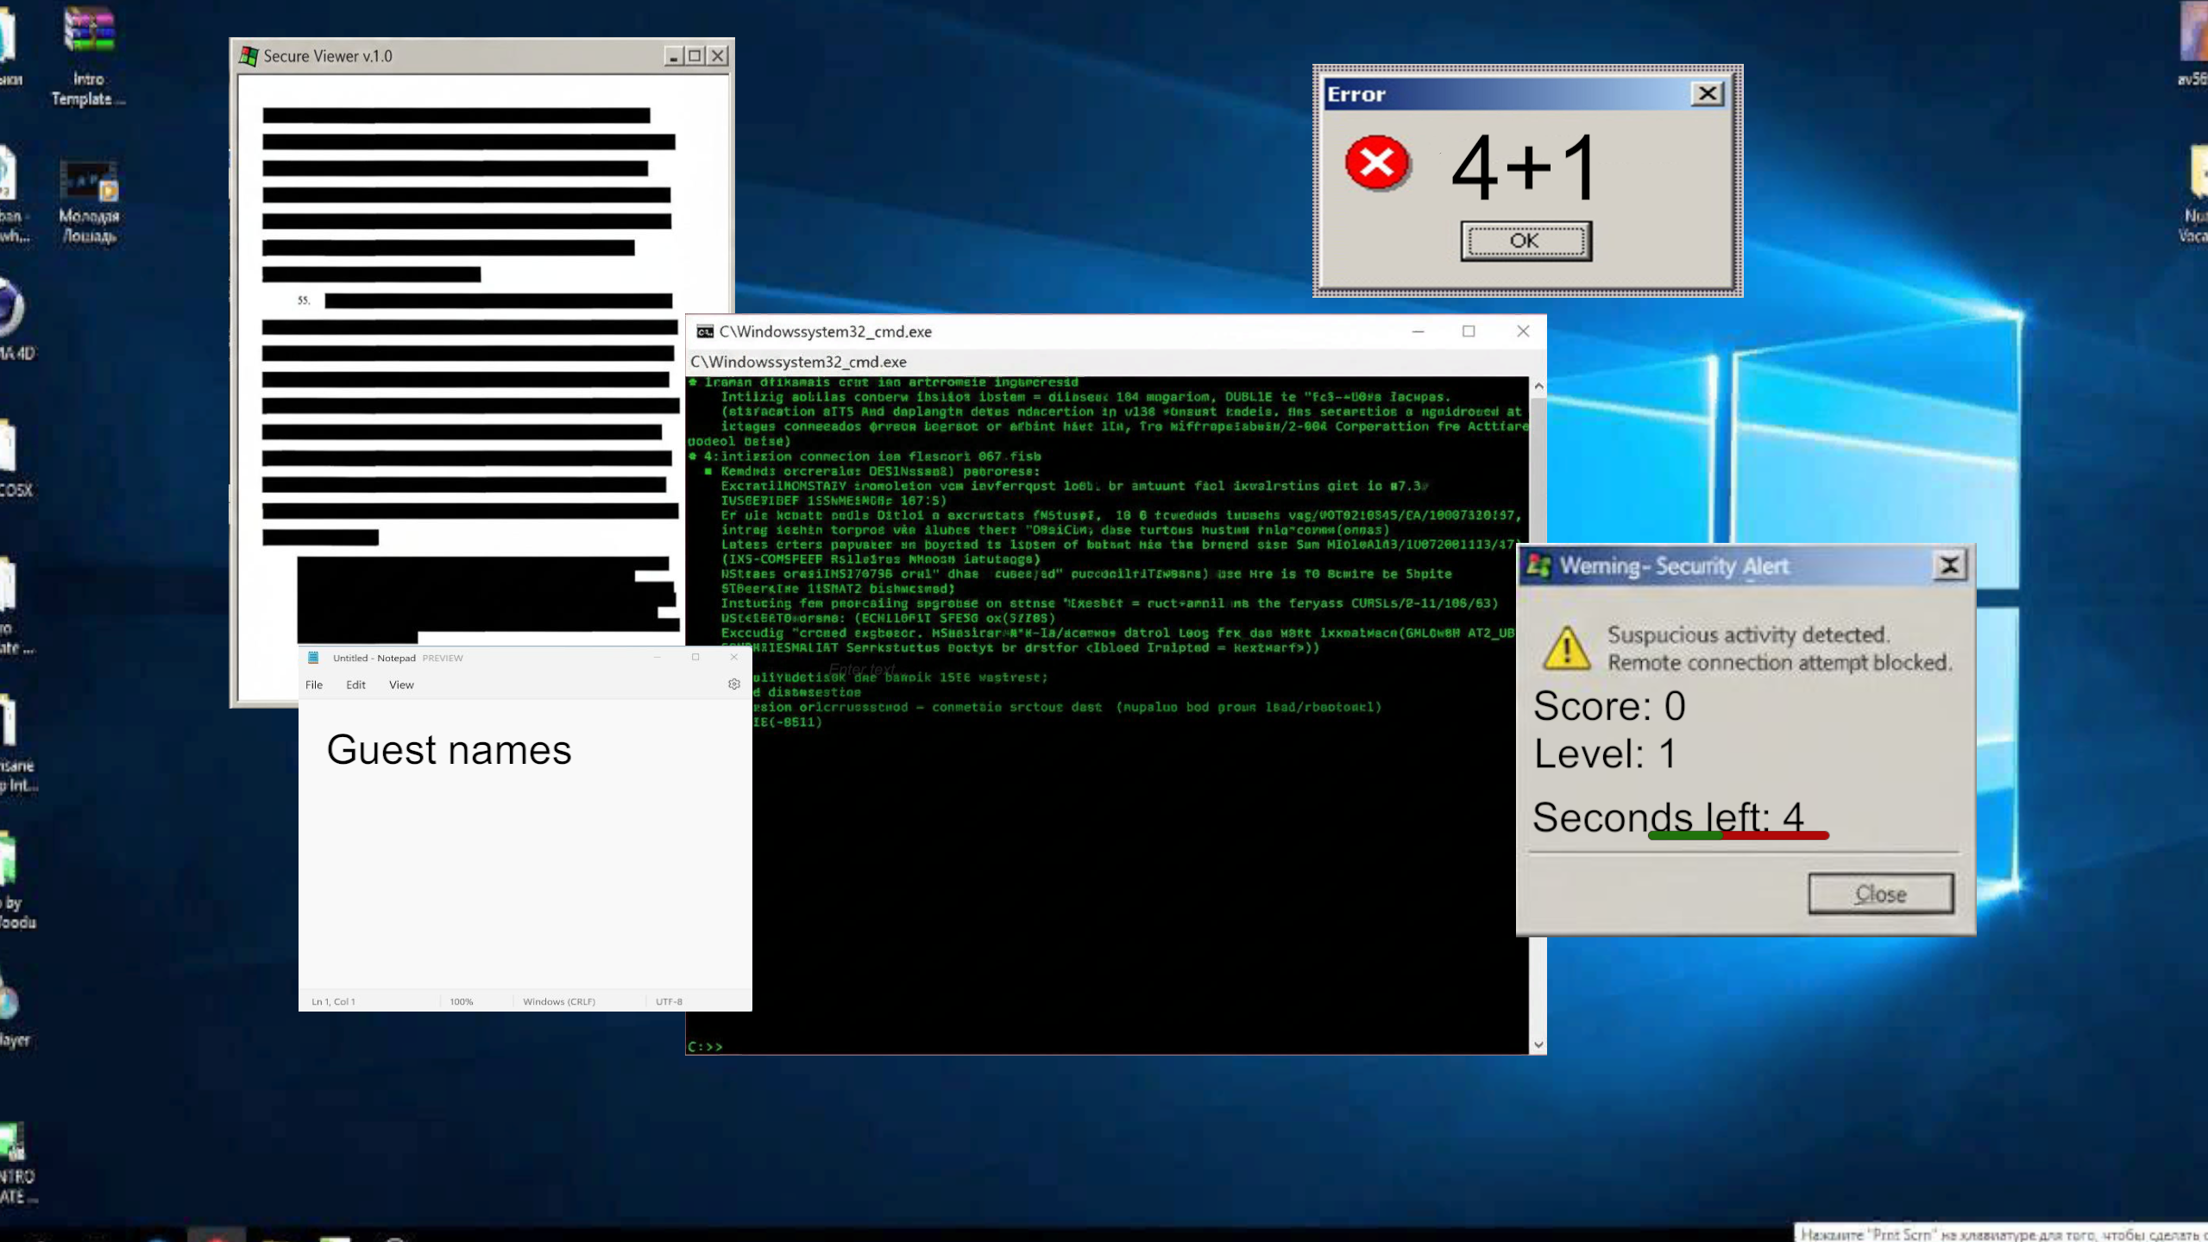
Task: Click the Enter text input field
Action: (861, 669)
